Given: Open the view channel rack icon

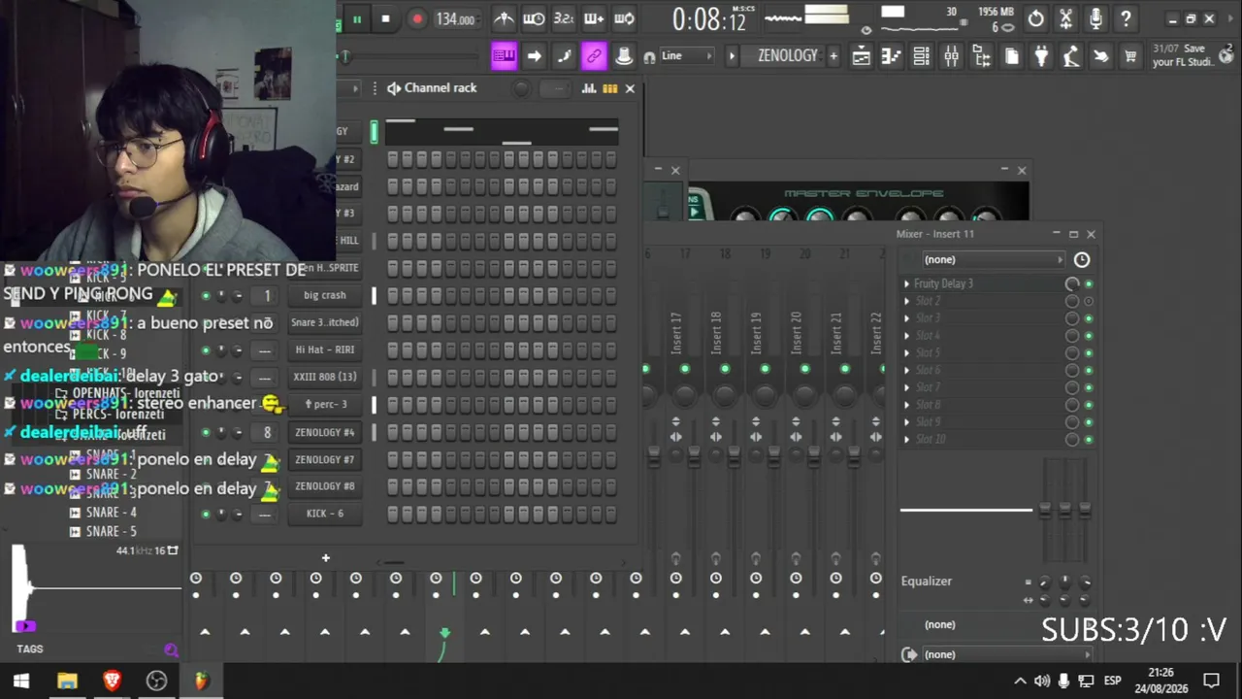Looking at the screenshot, I should click(x=921, y=56).
